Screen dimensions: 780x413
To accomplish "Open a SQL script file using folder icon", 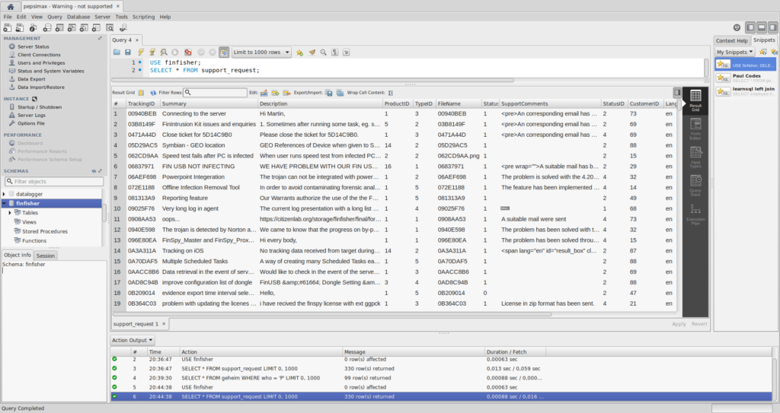I will [117, 52].
